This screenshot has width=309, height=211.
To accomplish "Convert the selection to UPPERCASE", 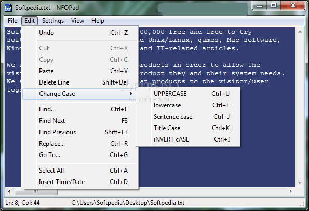I will (188, 94).
